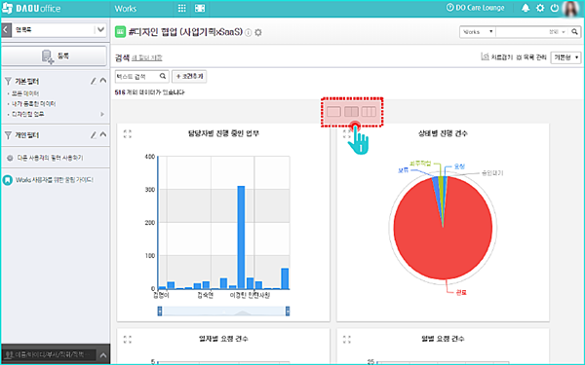The image size is (585, 365).
Task: Click the chart range slider track
Action: pyautogui.click(x=223, y=311)
